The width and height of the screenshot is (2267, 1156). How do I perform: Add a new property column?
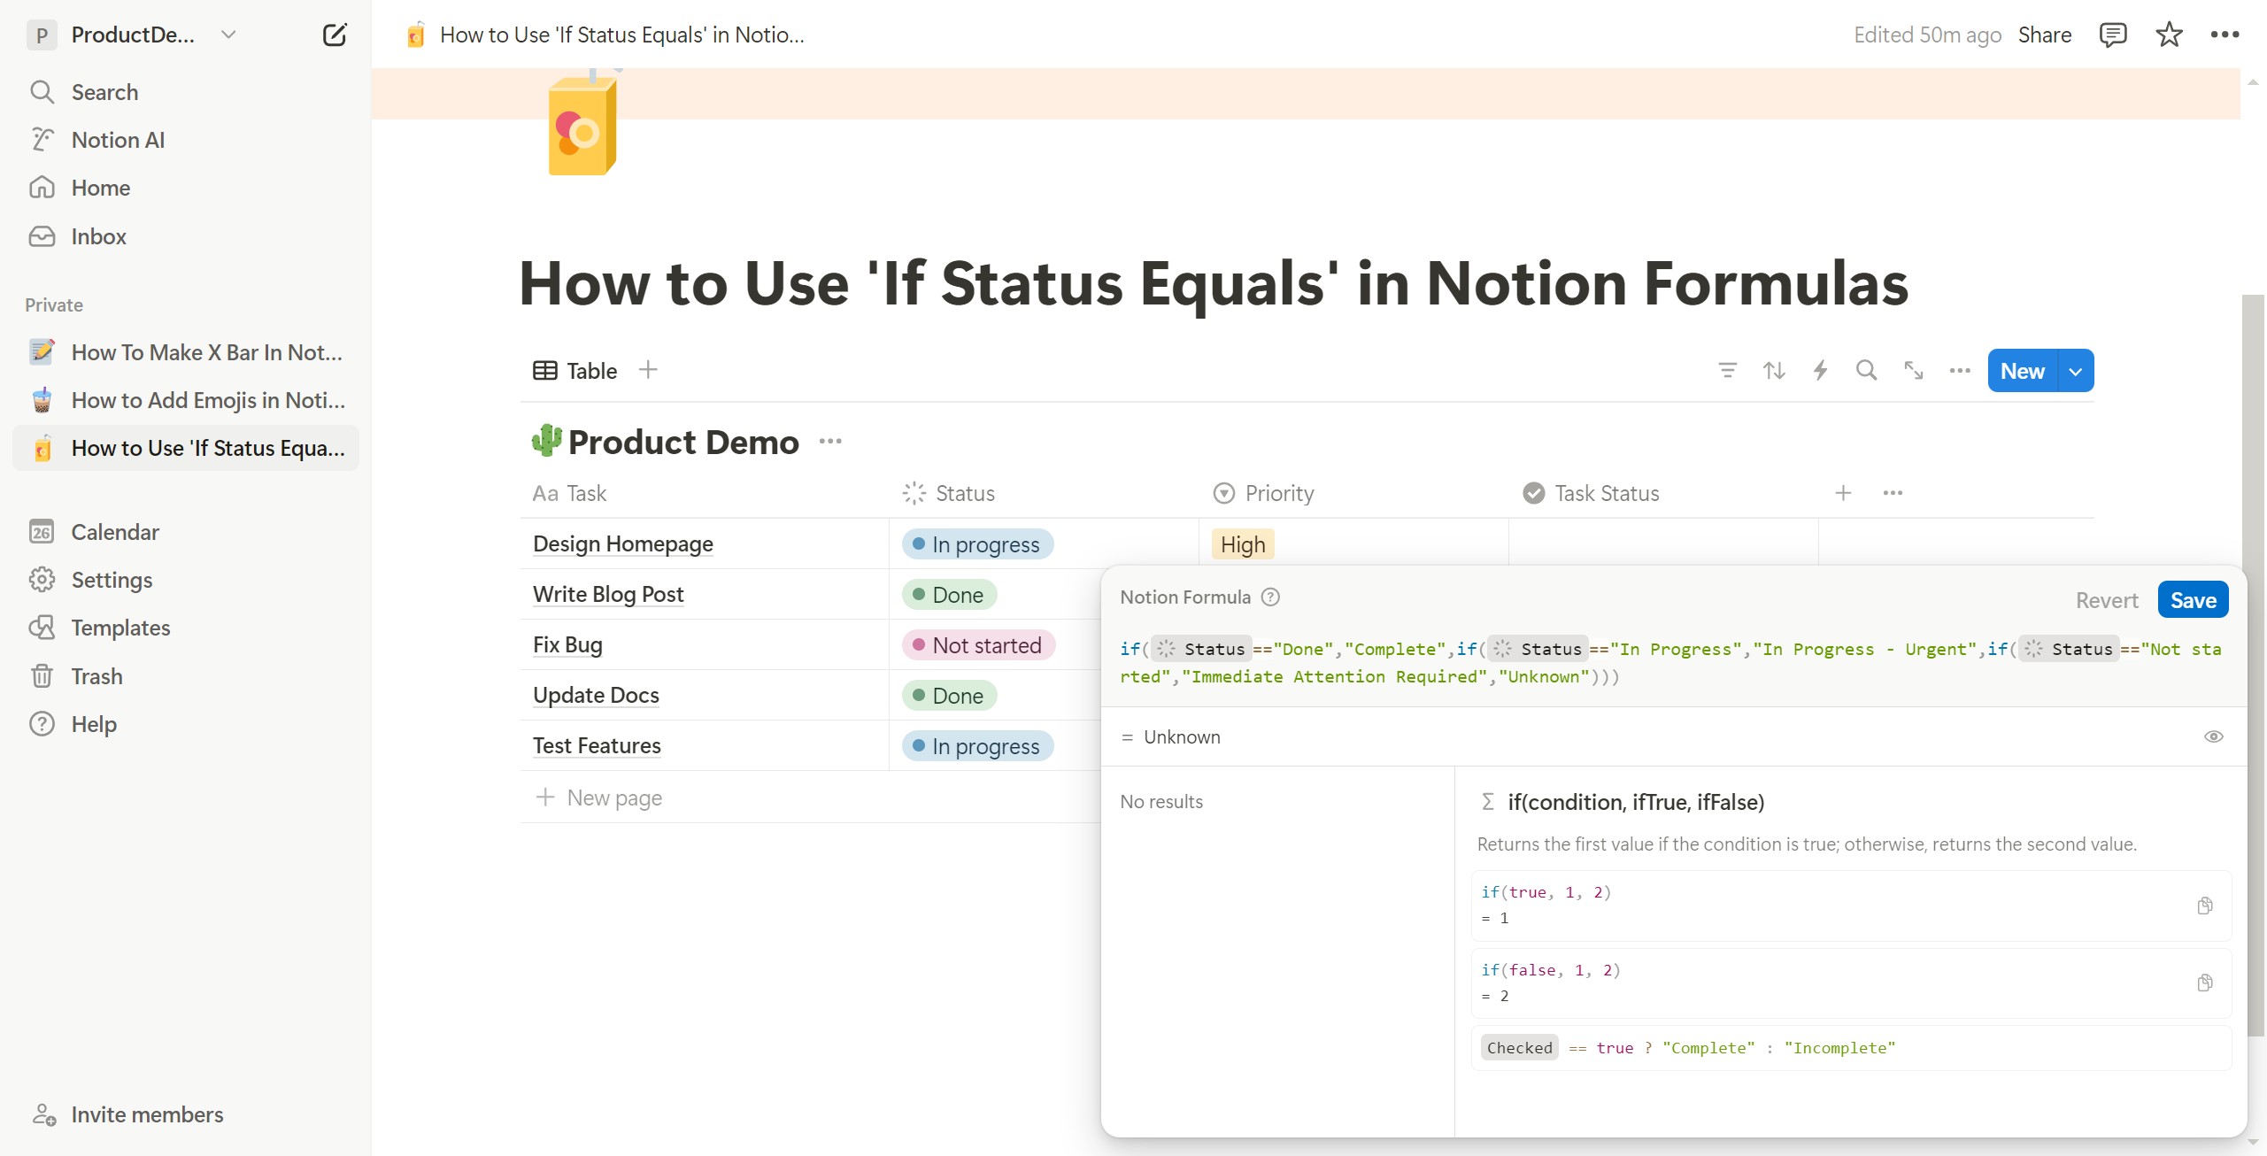pos(1843,493)
